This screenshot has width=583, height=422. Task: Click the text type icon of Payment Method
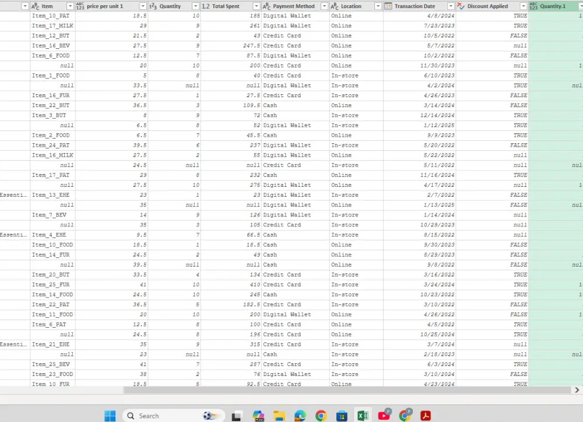(x=266, y=6)
